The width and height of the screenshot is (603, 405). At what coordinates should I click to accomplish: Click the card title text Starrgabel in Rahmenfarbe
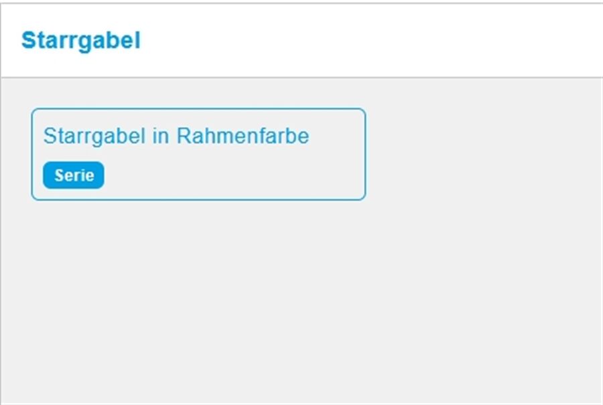[x=176, y=136]
